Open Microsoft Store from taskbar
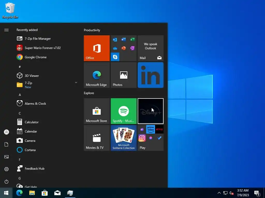Screen dimensions: 265x198 click(45, 193)
